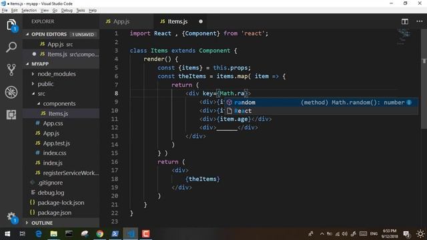Click the system clock showing 6:53 PM
Image resolution: width=427 pixels, height=240 pixels.
[x=390, y=234]
